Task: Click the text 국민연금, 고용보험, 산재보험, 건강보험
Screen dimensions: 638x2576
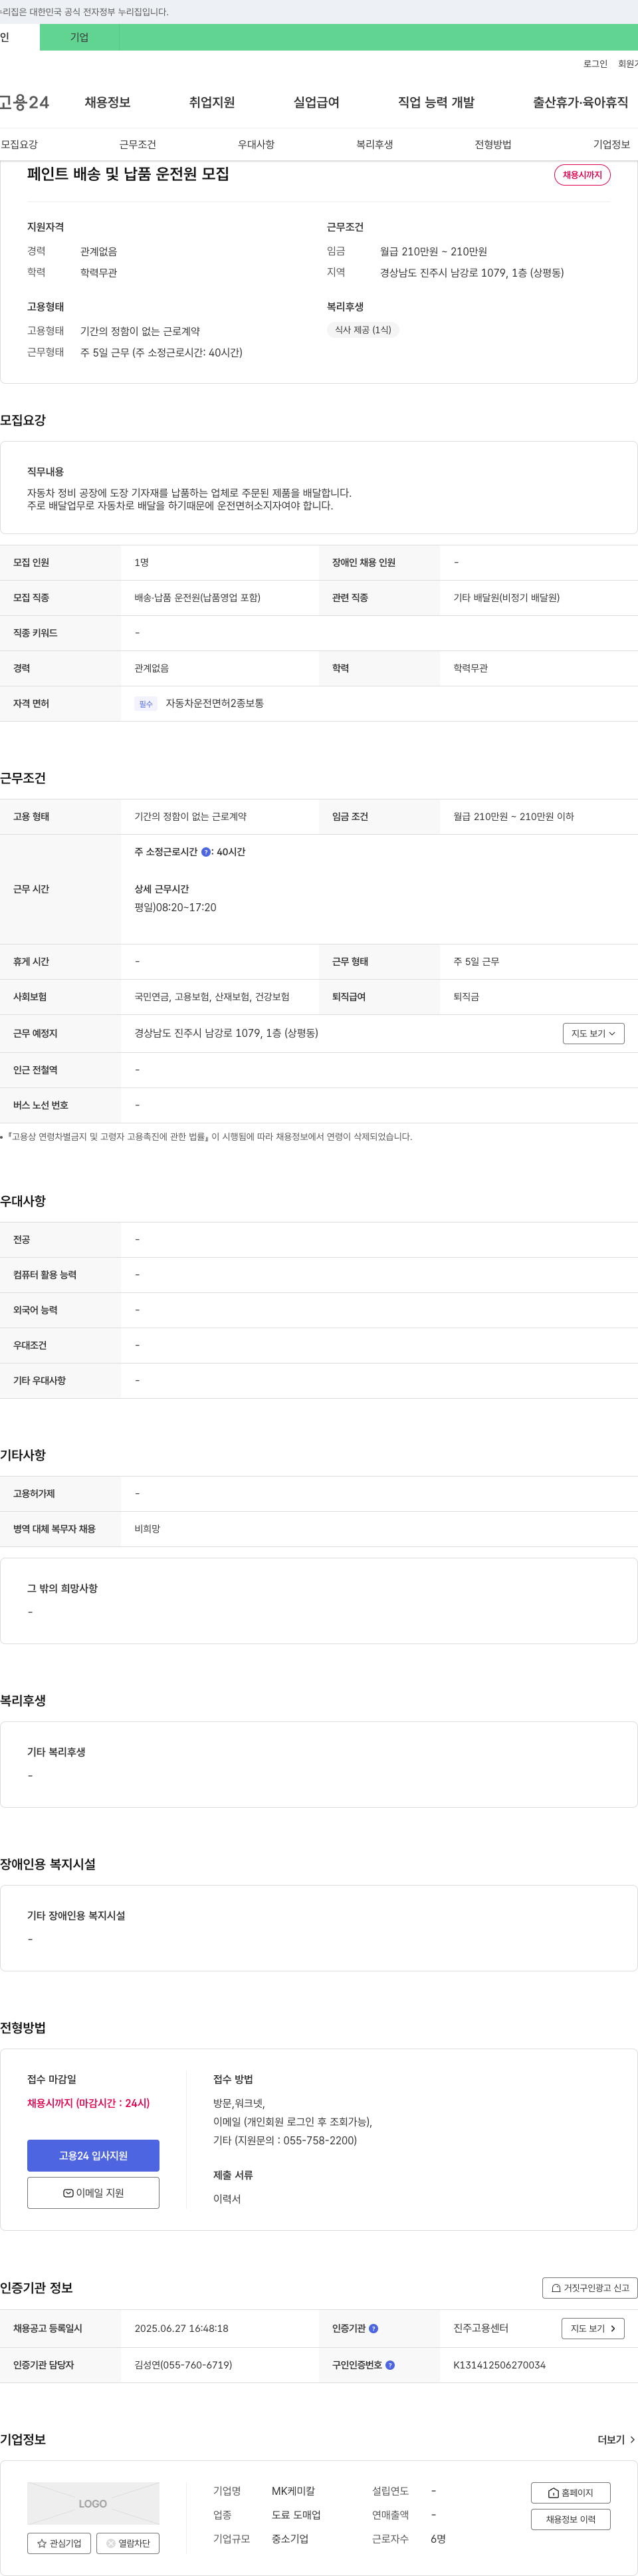Action: pos(211,997)
